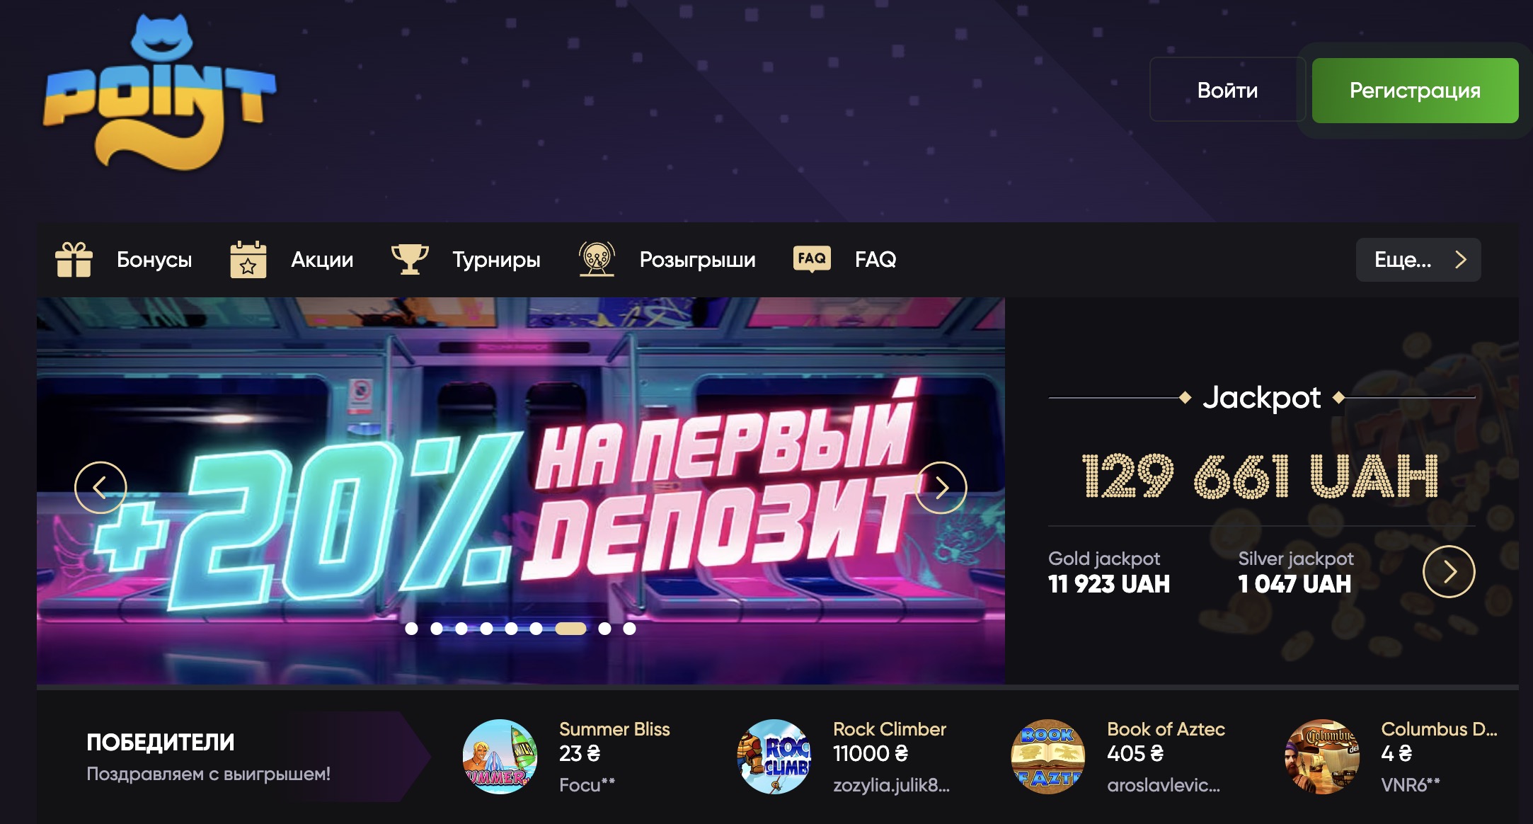Open the Турниры menu item

tap(496, 260)
